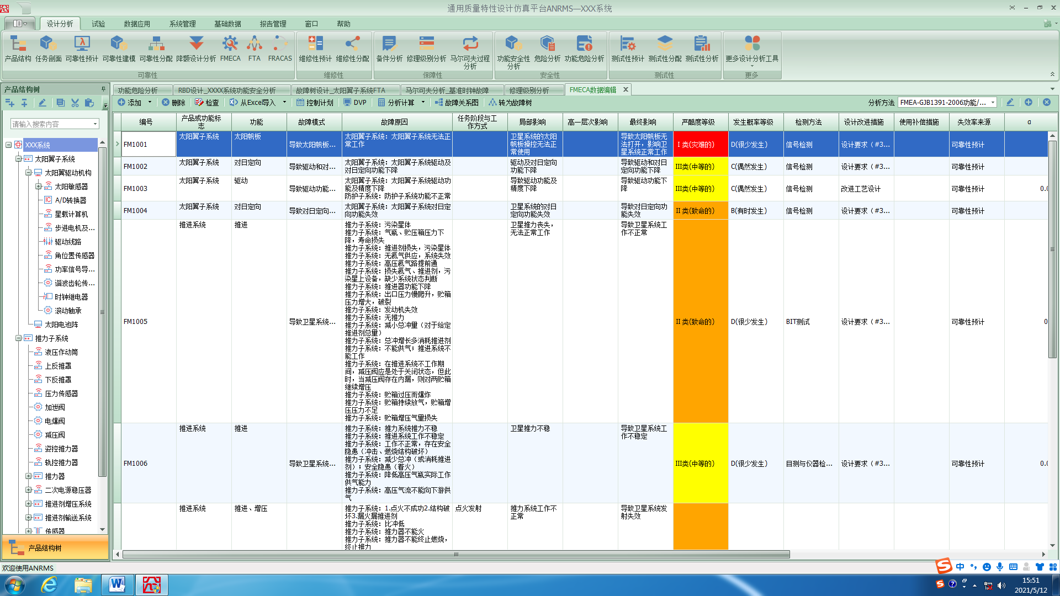Screen dimensions: 1060x596
Task: Open 维修性分配 in the ribbon
Action: 352,49
